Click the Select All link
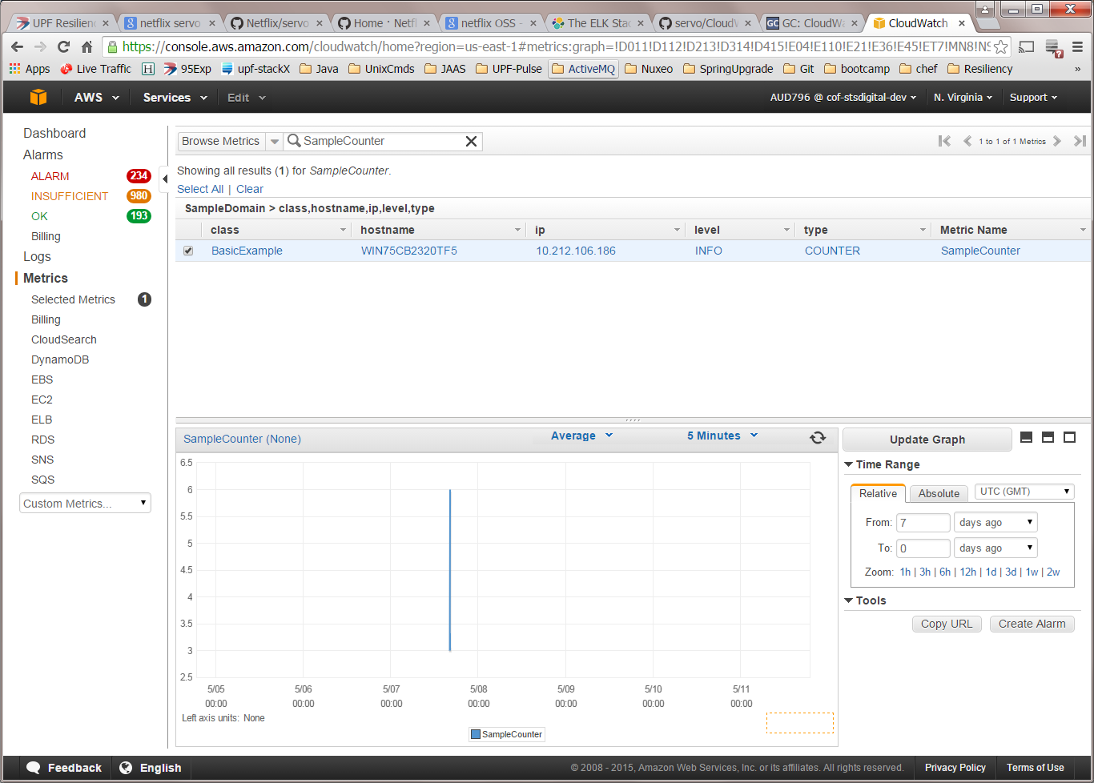This screenshot has width=1094, height=783. click(200, 189)
